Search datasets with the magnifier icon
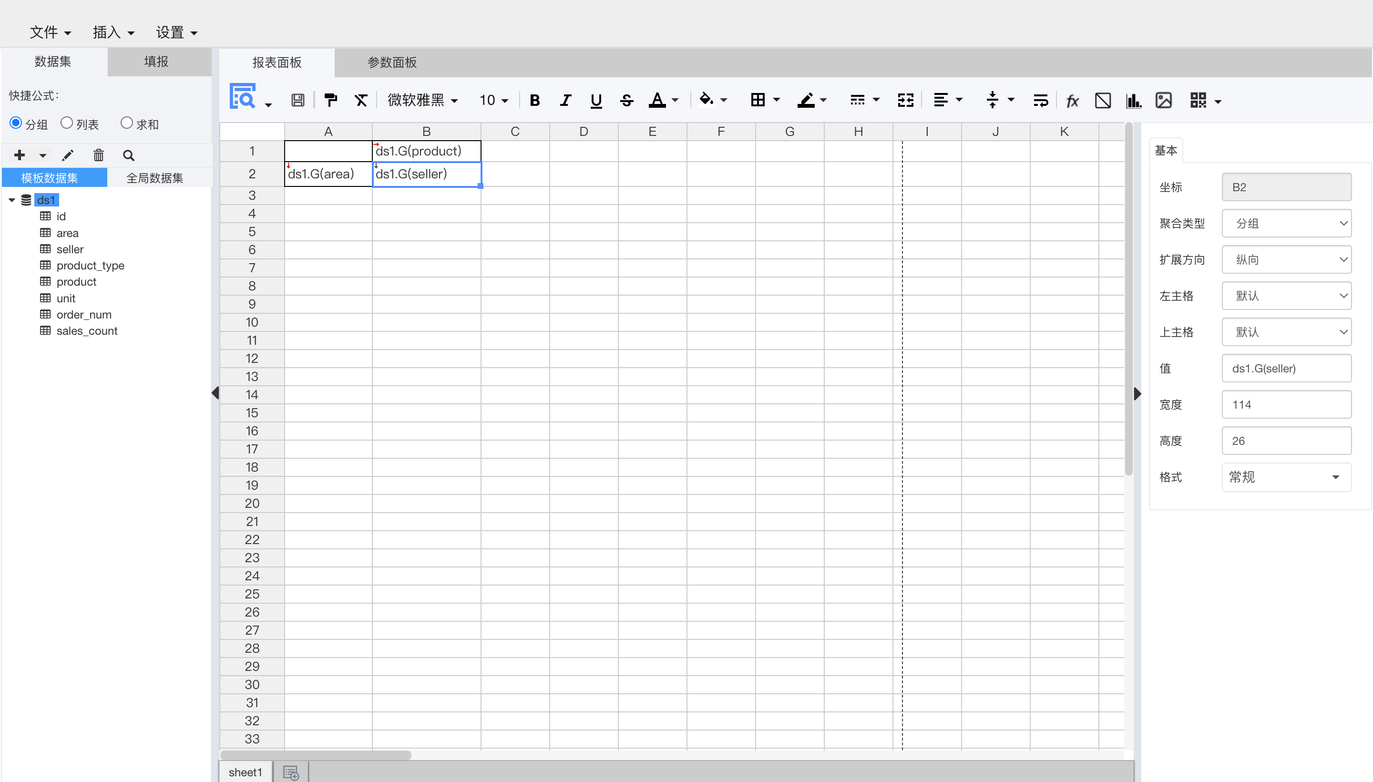 tap(128, 156)
